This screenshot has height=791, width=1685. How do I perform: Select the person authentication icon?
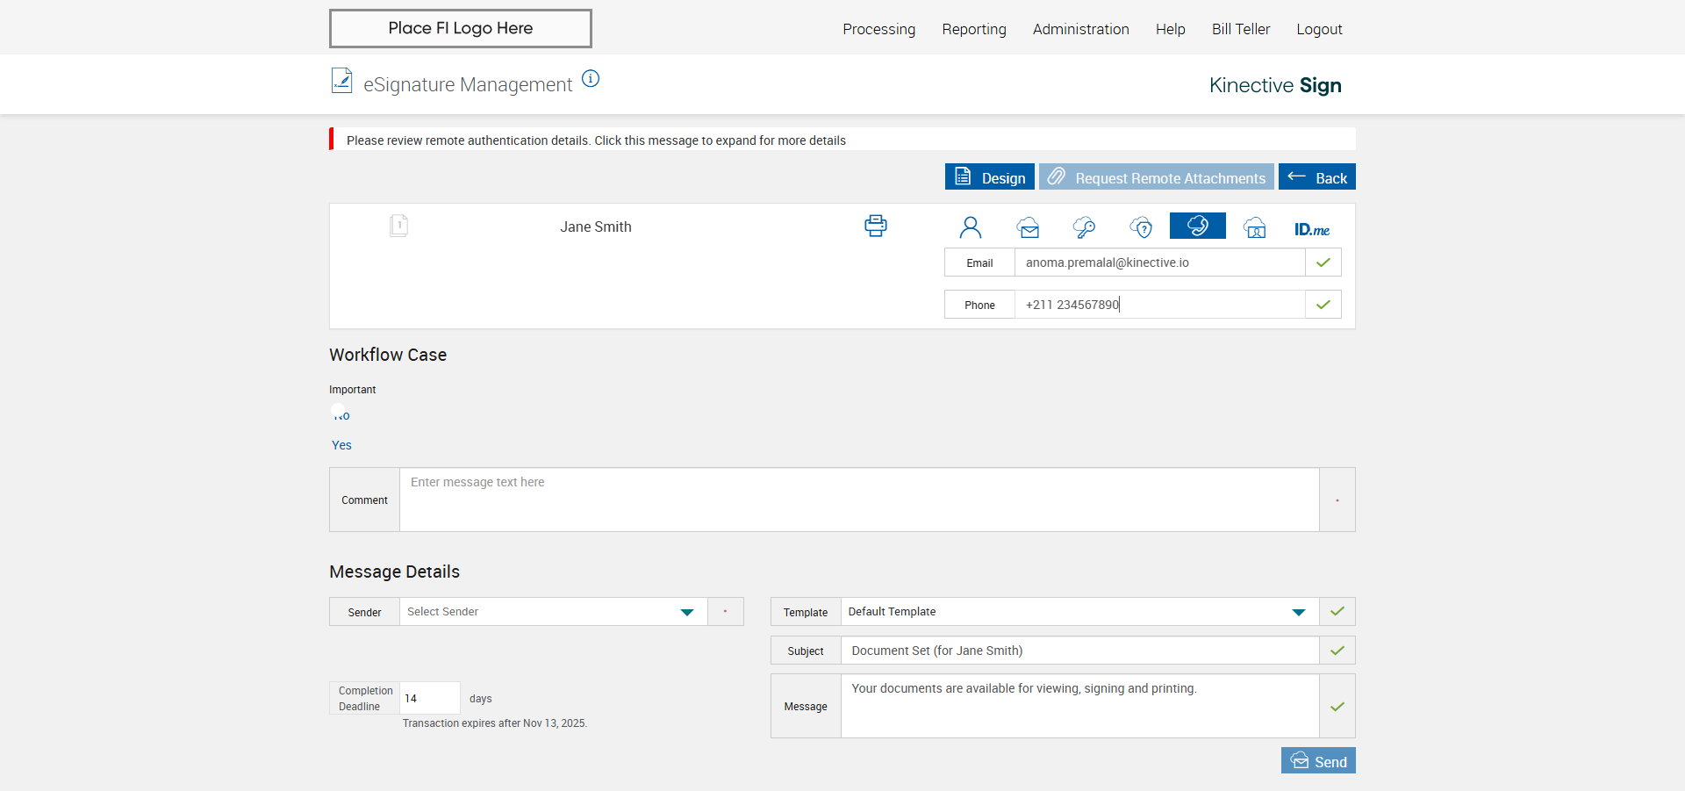(970, 228)
